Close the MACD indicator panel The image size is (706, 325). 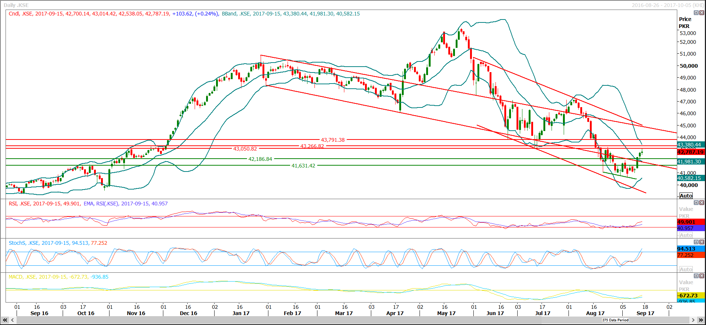[702, 276]
